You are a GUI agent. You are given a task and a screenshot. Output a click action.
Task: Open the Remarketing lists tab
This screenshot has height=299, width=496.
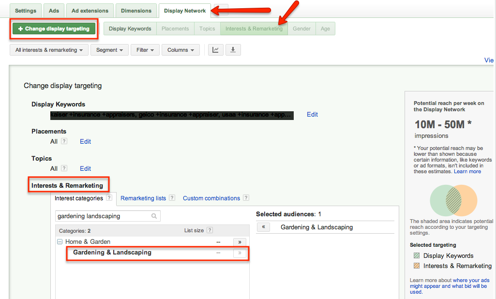click(x=143, y=198)
